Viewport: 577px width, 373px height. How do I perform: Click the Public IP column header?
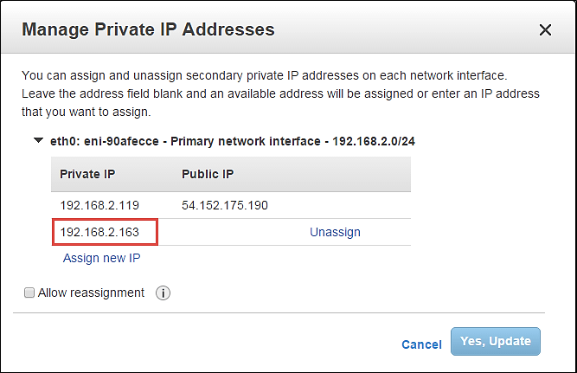pyautogui.click(x=208, y=174)
